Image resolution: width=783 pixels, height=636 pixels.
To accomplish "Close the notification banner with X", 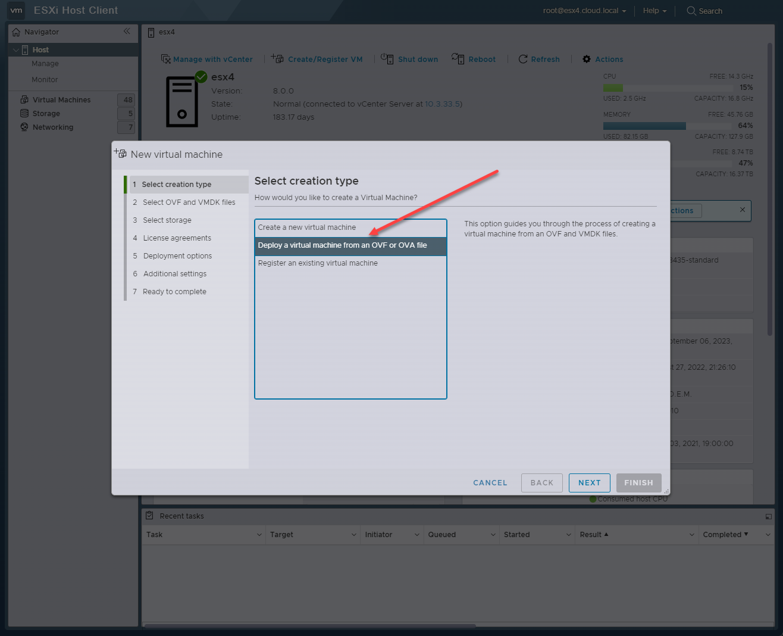I will 742,210.
